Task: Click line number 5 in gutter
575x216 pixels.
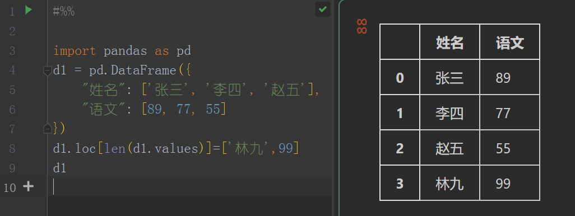Action: (12, 90)
